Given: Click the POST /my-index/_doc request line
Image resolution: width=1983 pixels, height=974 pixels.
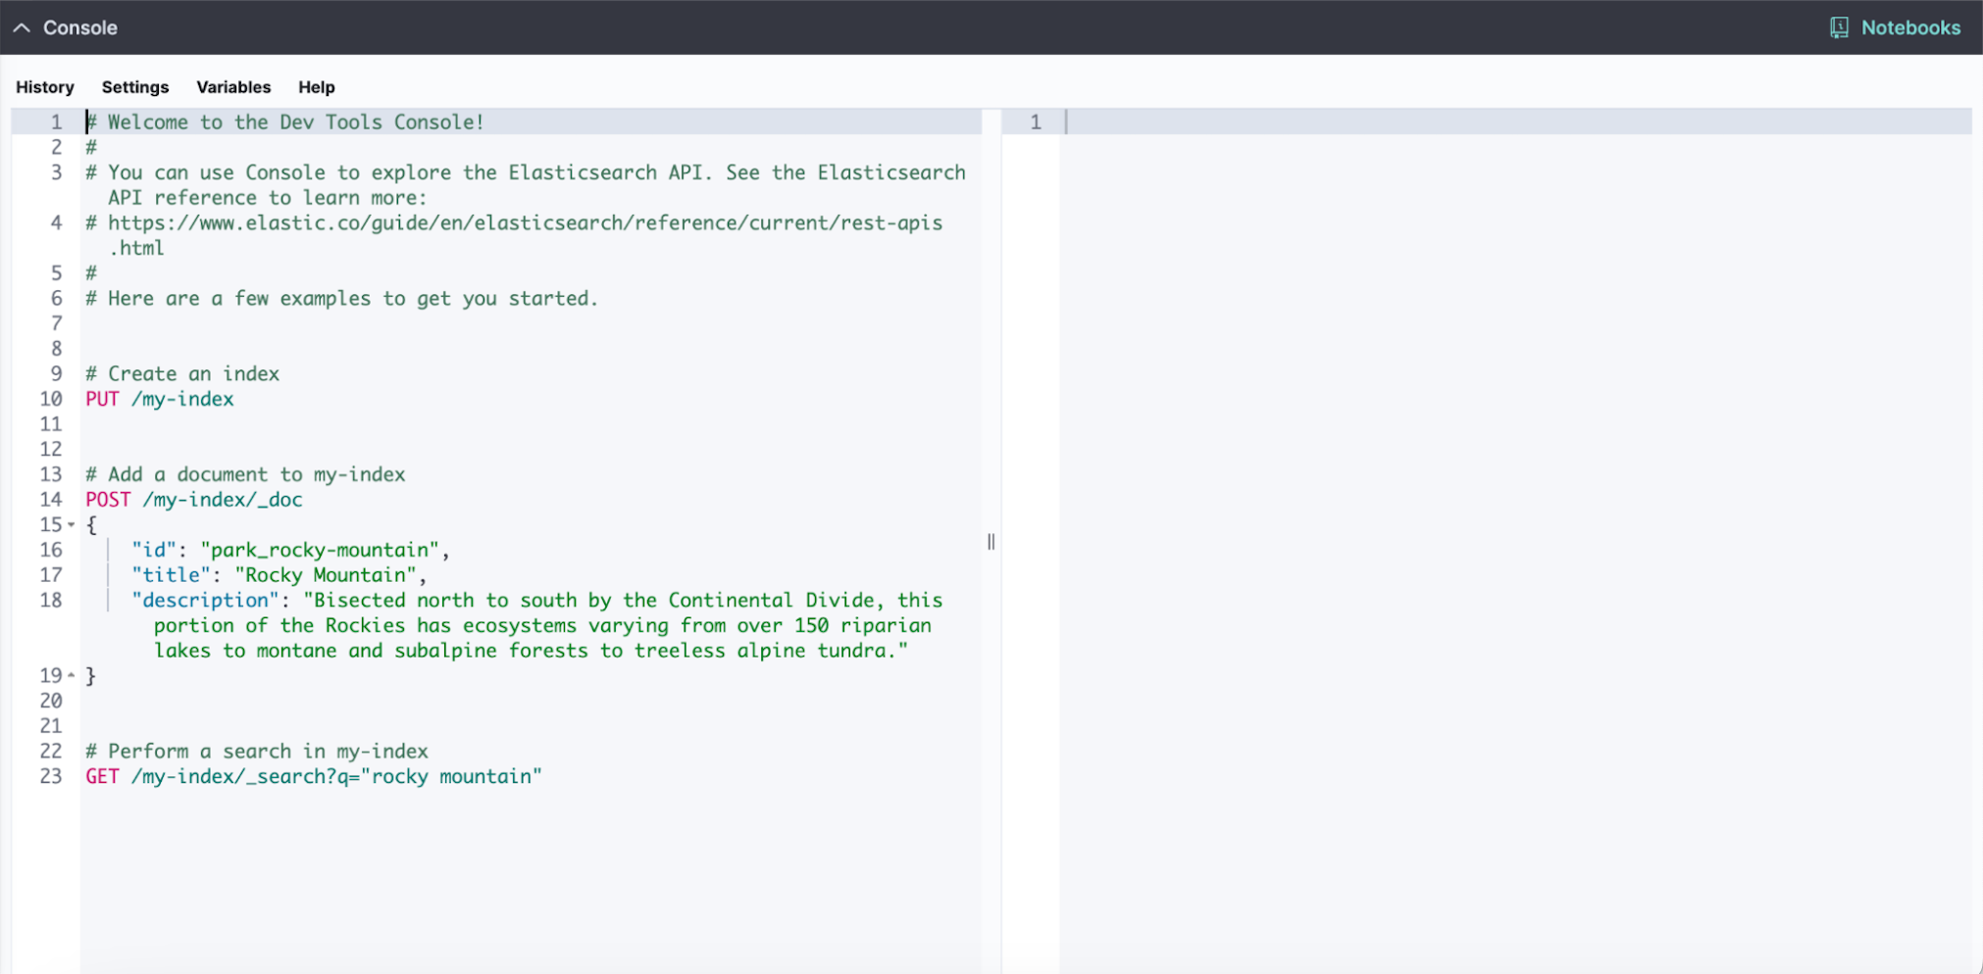Looking at the screenshot, I should [x=194, y=500].
